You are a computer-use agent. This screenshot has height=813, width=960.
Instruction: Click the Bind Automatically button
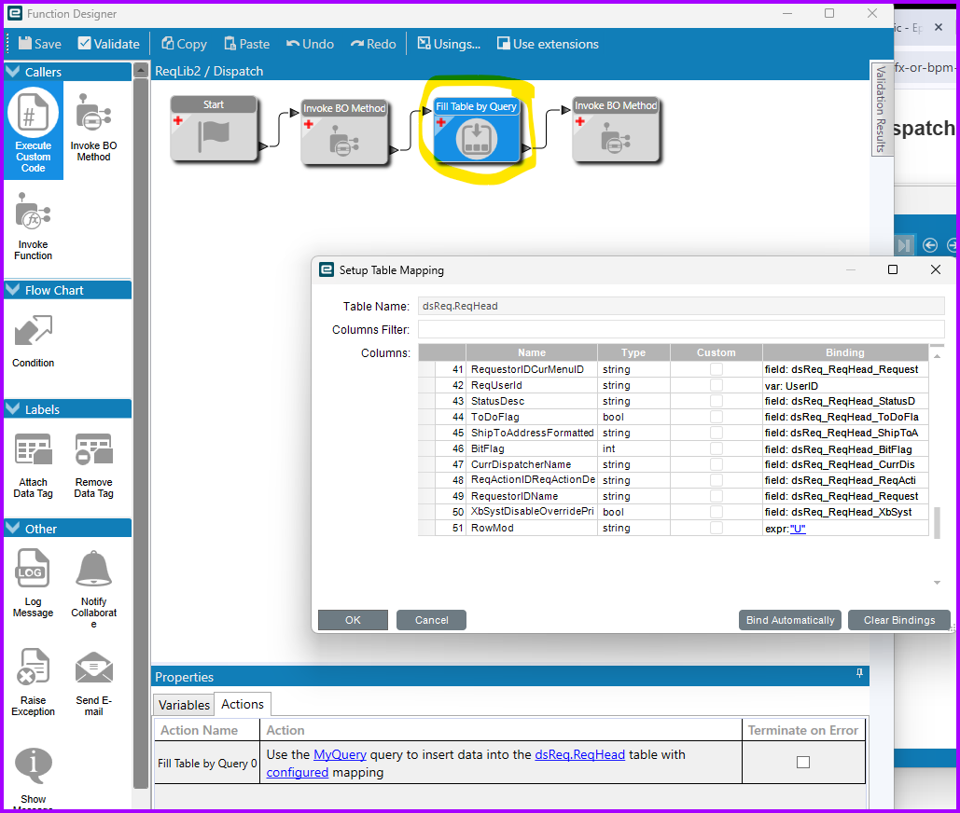[789, 620]
